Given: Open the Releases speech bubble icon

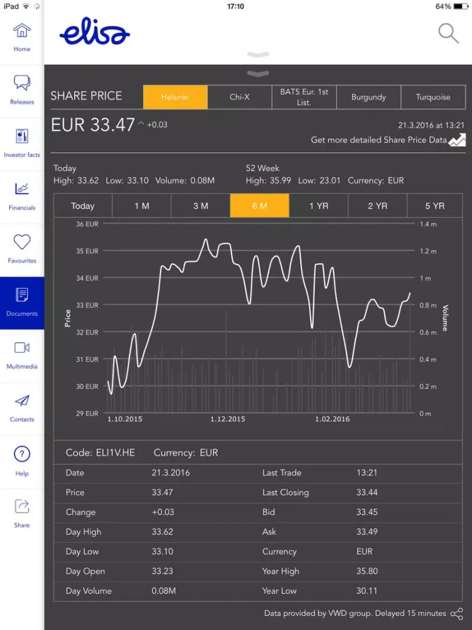Looking at the screenshot, I should tap(21, 83).
